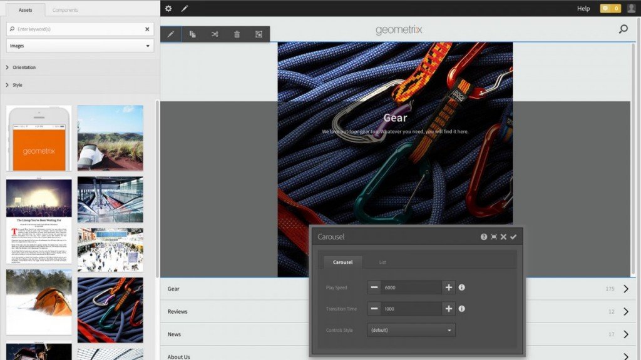Select the climbing rope carabiner thumbnail
Viewport: 641px width, 360px height.
(110, 310)
